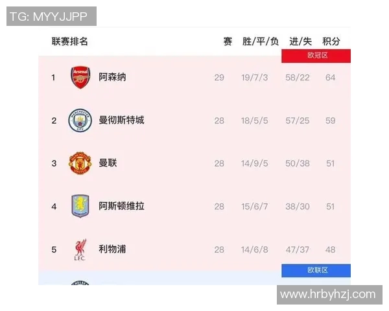The width and height of the screenshot is (389, 311).
Task: Click the Manchester United club crest
Action: tap(80, 163)
